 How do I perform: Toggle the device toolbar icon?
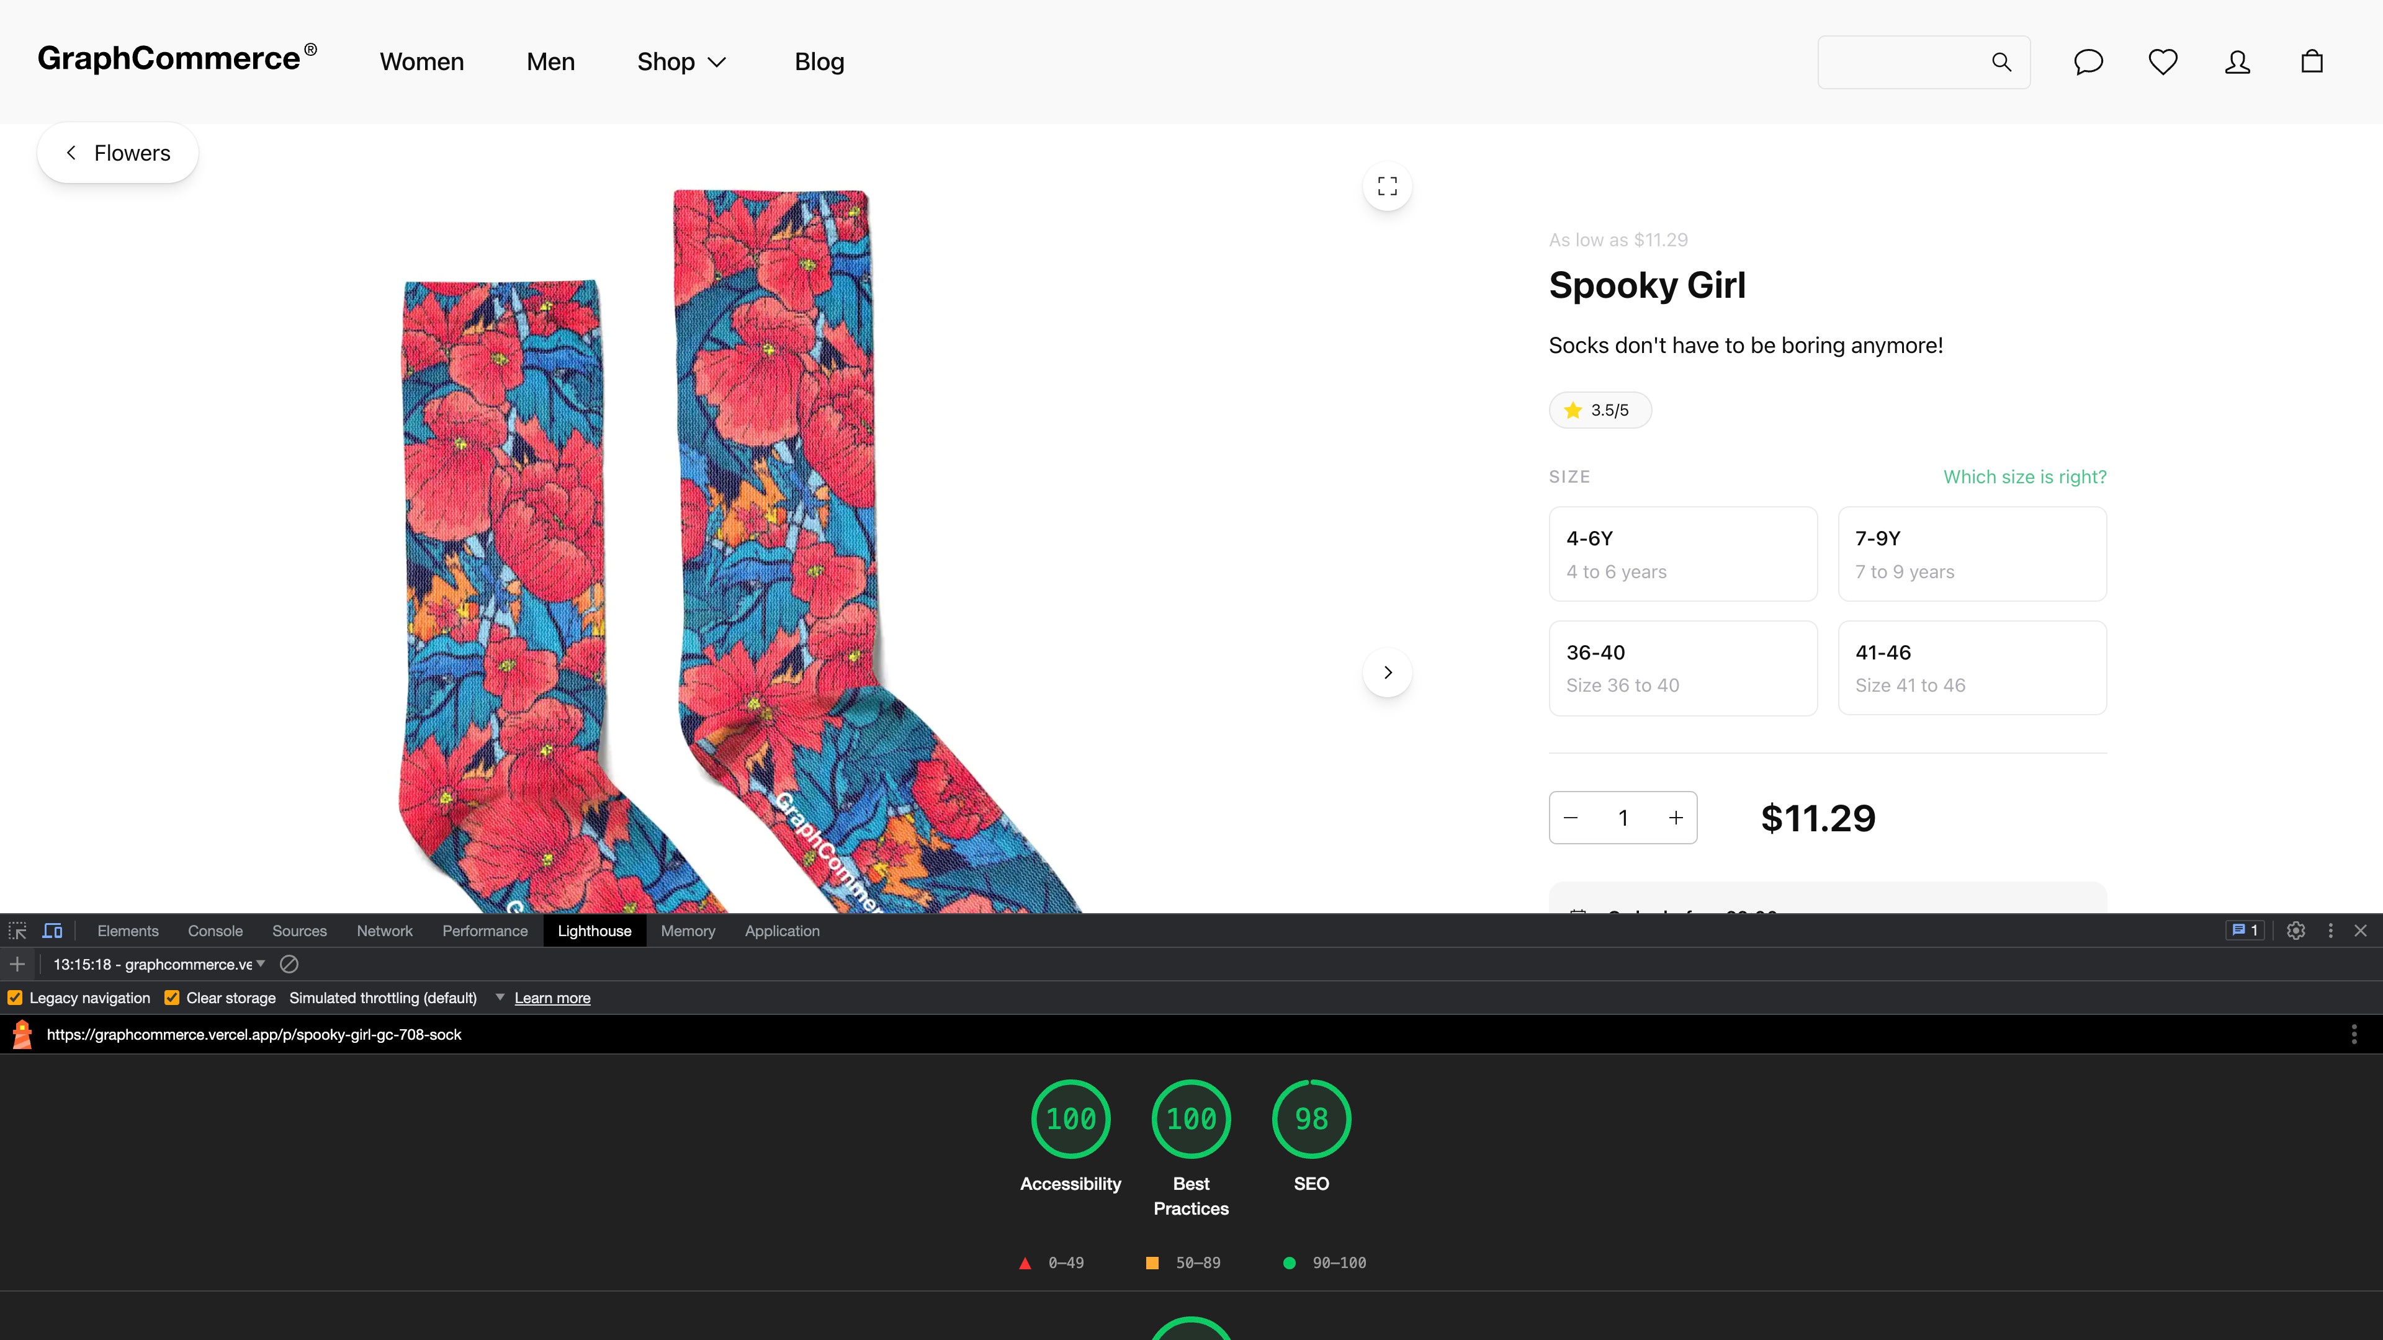pos(53,931)
